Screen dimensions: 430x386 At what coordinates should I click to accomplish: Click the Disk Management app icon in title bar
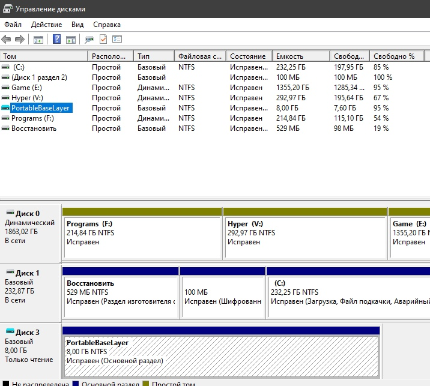(x=7, y=9)
